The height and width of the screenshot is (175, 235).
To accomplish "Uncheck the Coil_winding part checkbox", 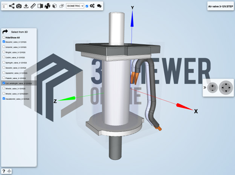I will (x=4, y=83).
